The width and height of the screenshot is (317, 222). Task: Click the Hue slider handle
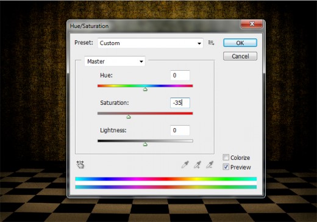(x=145, y=89)
